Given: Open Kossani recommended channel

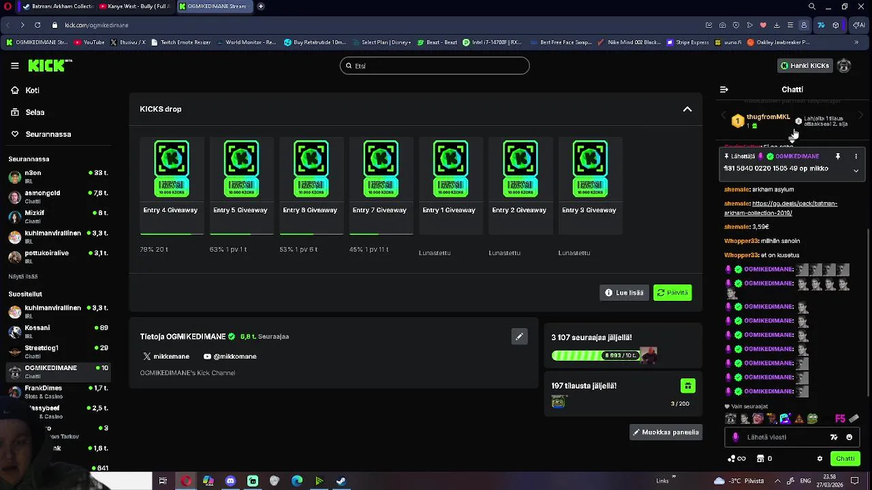Looking at the screenshot, I should [58, 331].
